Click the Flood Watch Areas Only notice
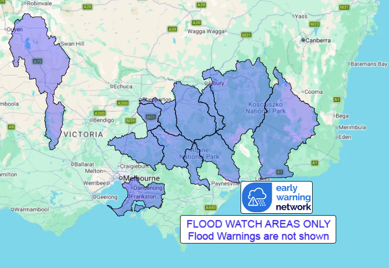 click(258, 230)
